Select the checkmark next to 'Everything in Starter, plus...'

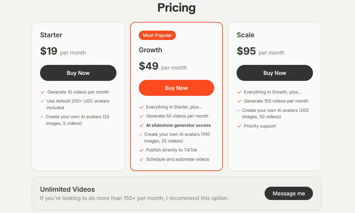point(141,107)
